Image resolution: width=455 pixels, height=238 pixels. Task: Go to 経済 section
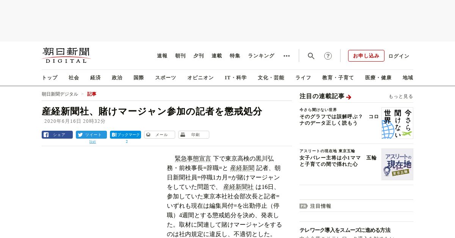96,78
